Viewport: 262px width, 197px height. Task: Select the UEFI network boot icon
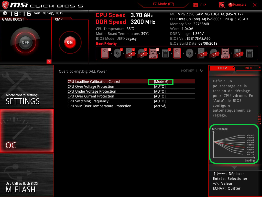click(x=166, y=53)
